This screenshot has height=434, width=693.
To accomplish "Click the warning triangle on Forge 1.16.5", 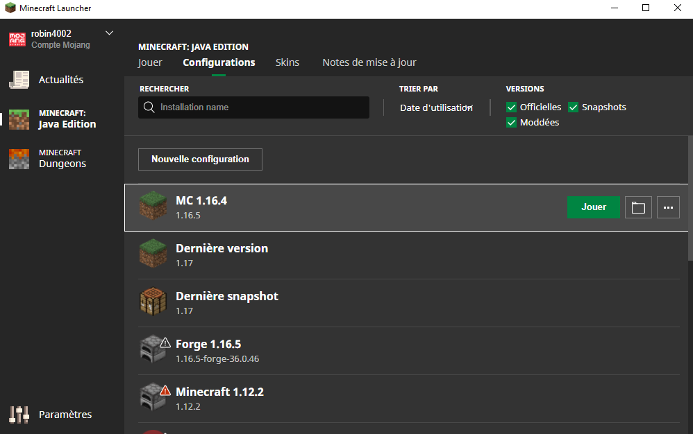I will tap(165, 342).
